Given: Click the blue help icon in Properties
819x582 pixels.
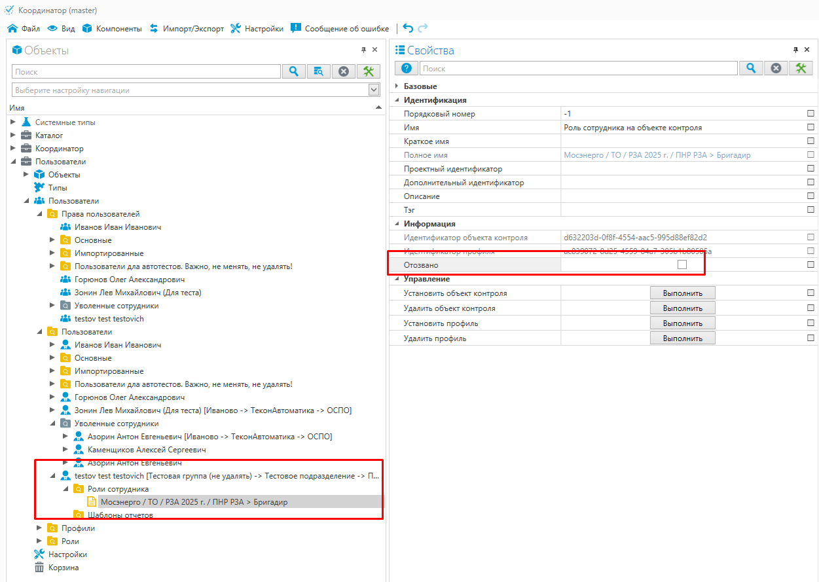Looking at the screenshot, I should click(x=406, y=68).
